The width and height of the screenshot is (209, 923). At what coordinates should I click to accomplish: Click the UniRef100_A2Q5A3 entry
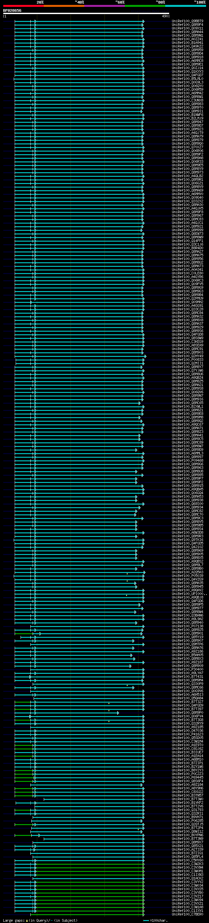[187, 572]
